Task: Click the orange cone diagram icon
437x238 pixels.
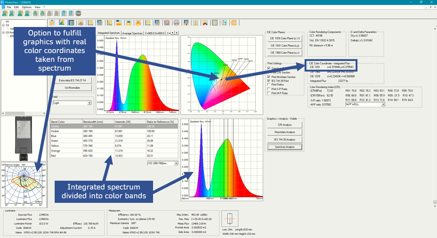Action: point(138,23)
